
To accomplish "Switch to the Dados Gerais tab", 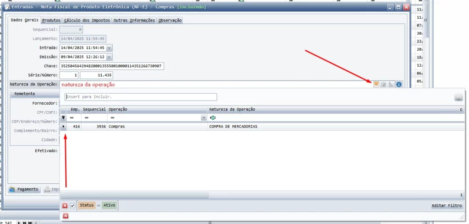I will click(24, 20).
